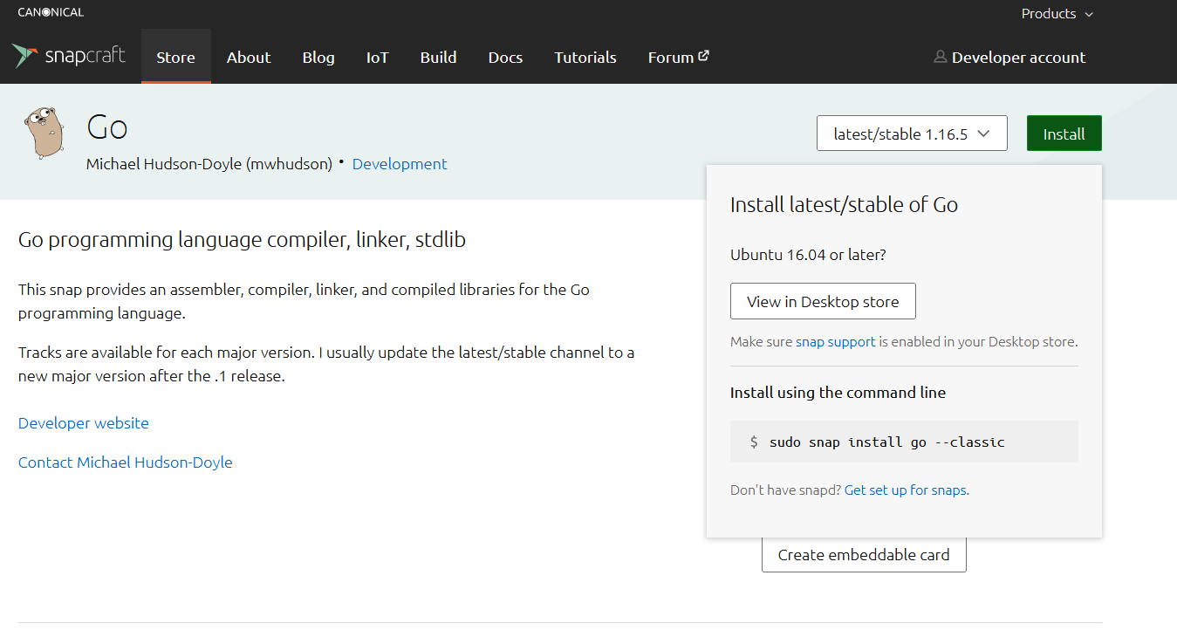
Task: Open Get set up for snaps link
Action: click(x=907, y=490)
